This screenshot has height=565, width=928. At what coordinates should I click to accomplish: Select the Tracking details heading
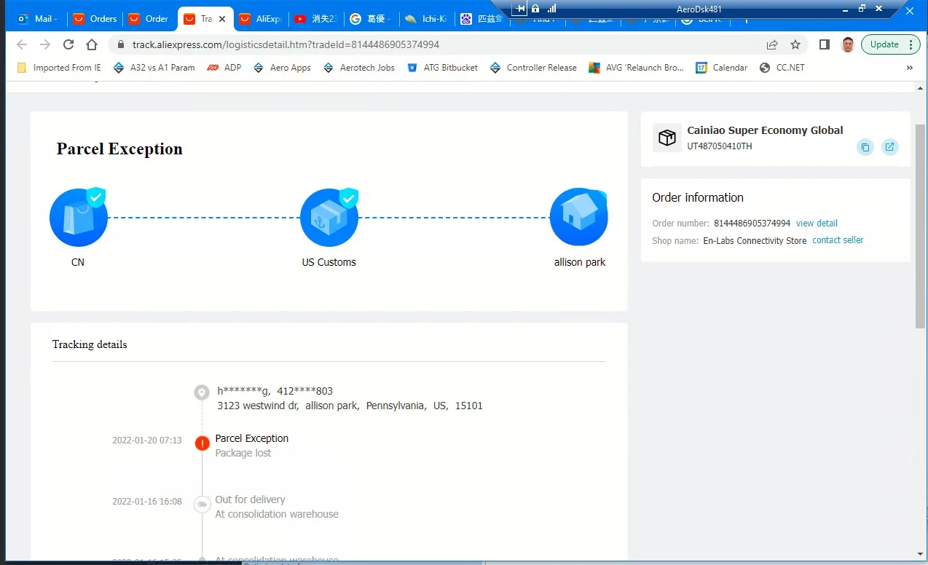click(x=90, y=344)
